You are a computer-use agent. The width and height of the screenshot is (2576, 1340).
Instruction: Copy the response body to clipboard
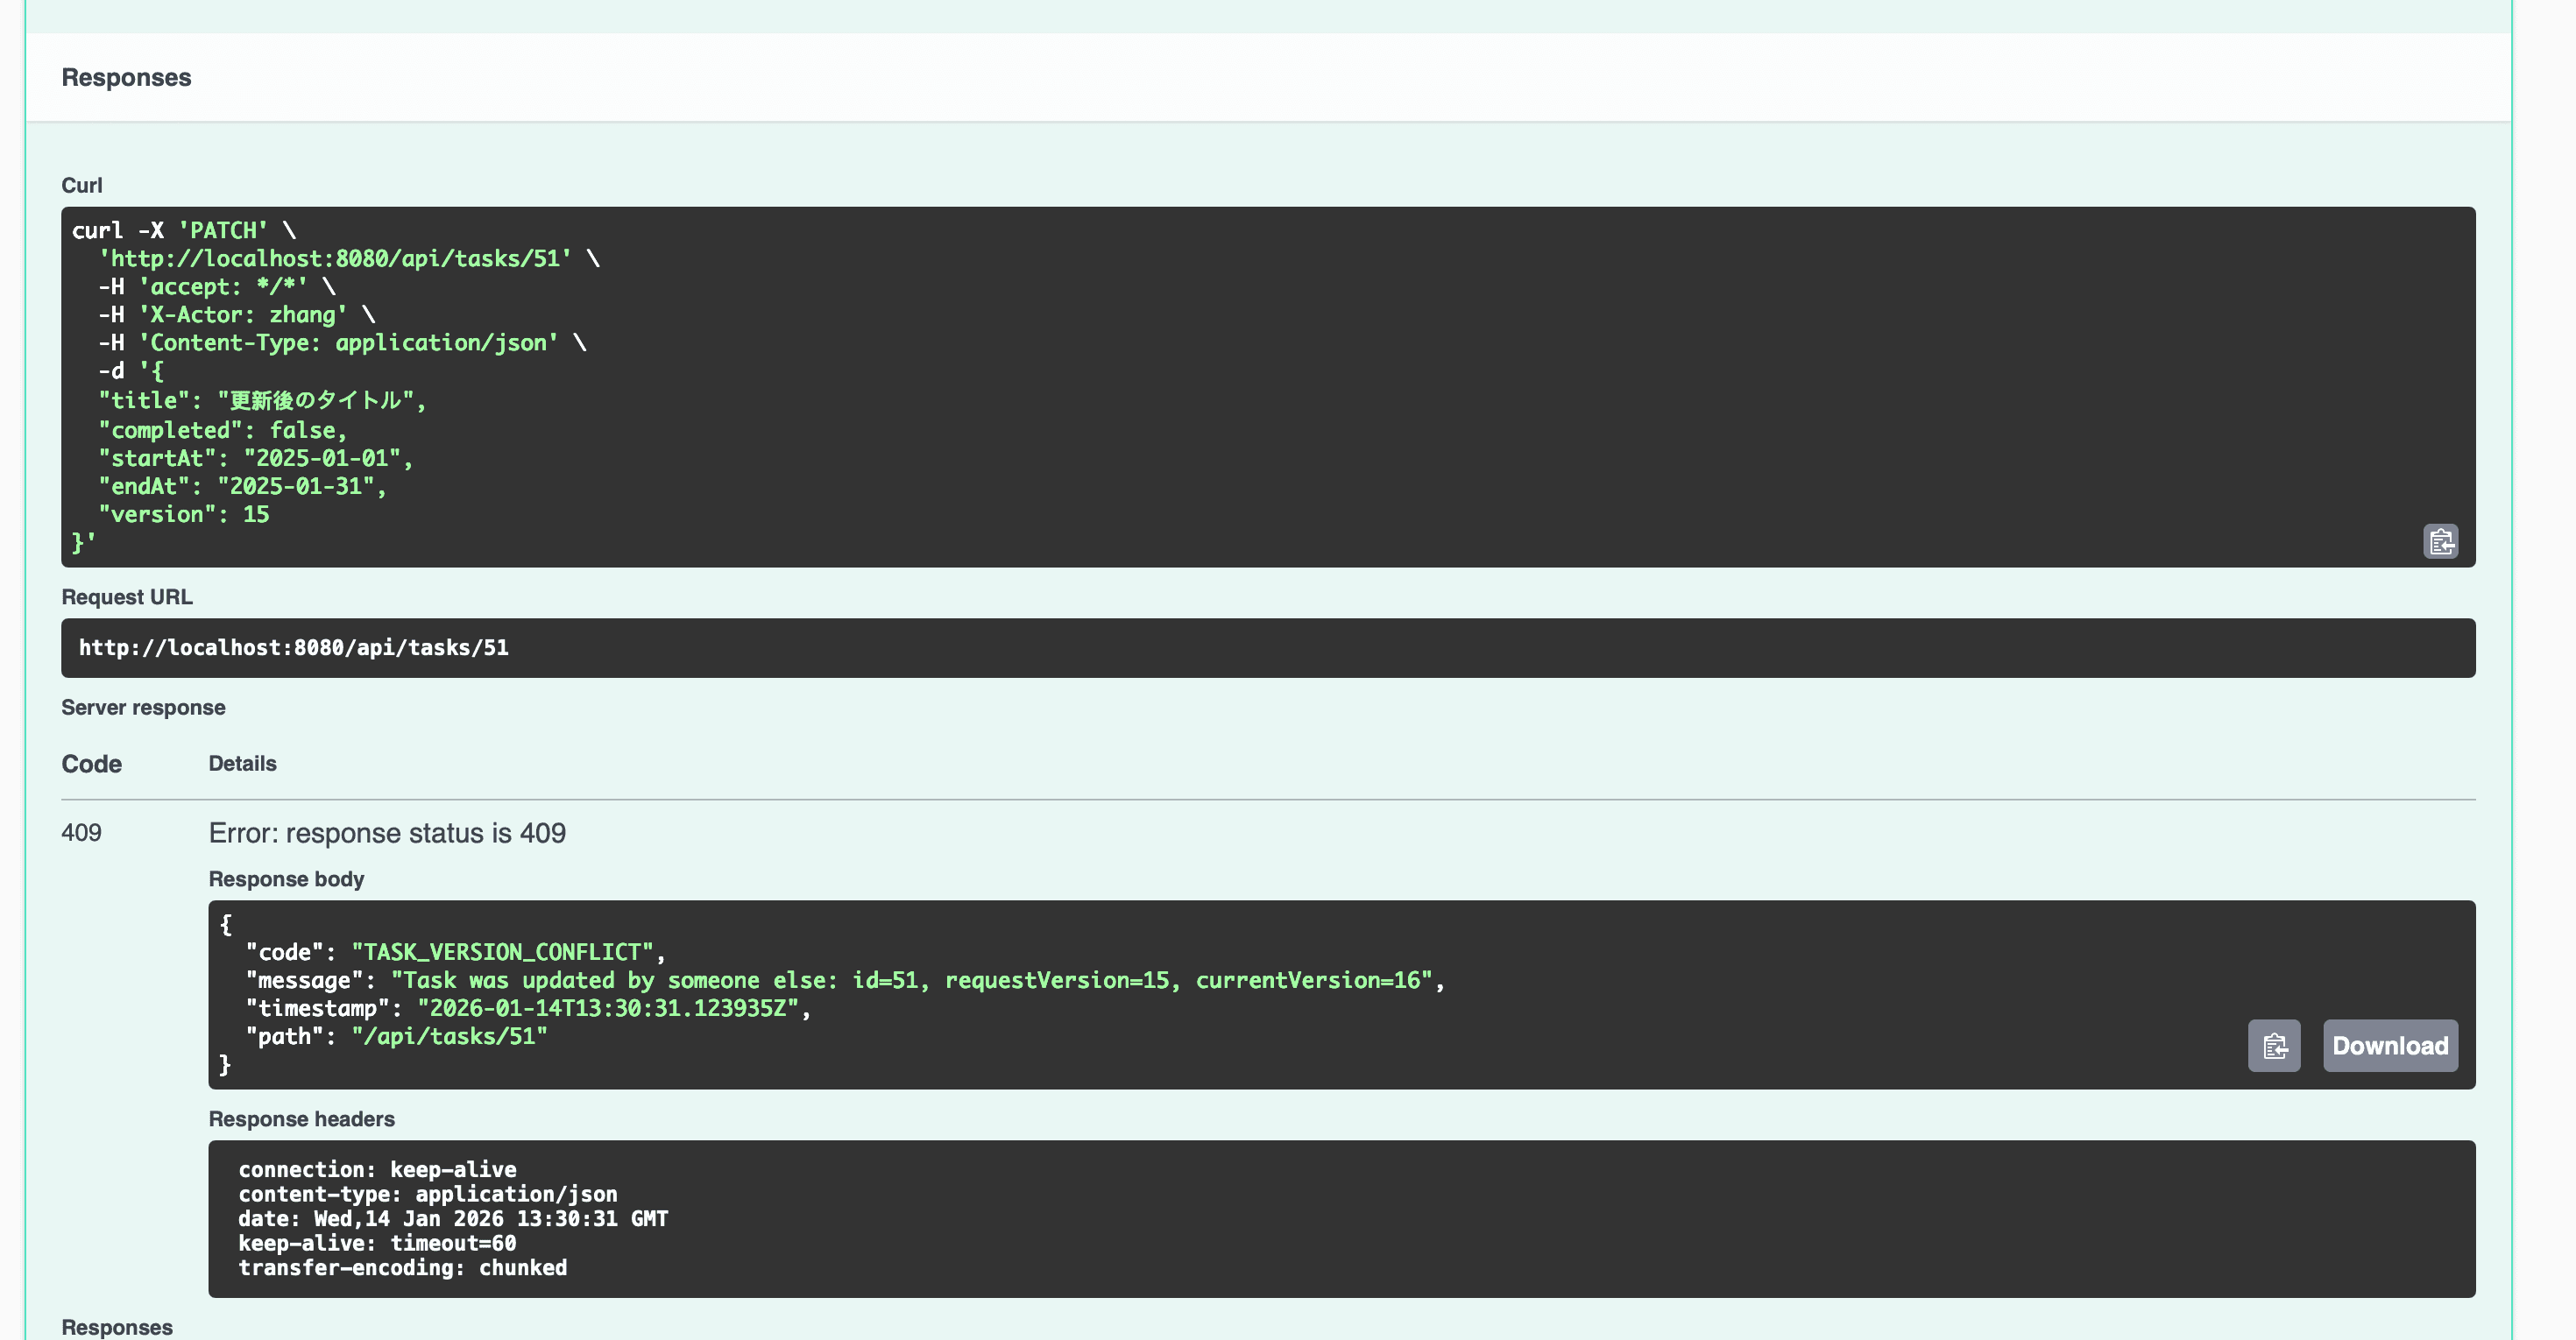coord(2273,1045)
